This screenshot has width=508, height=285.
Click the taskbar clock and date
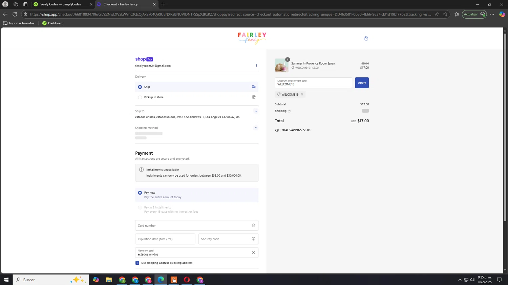tap(485, 280)
